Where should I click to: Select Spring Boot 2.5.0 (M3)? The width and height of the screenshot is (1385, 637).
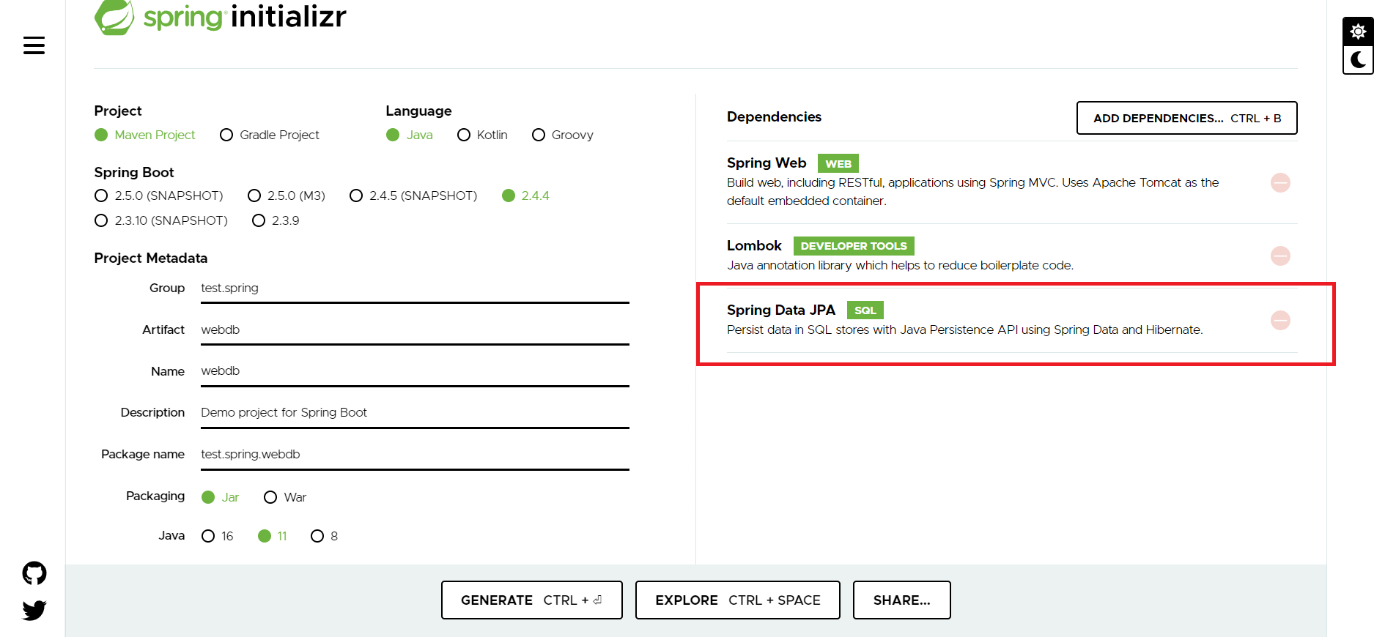(287, 195)
